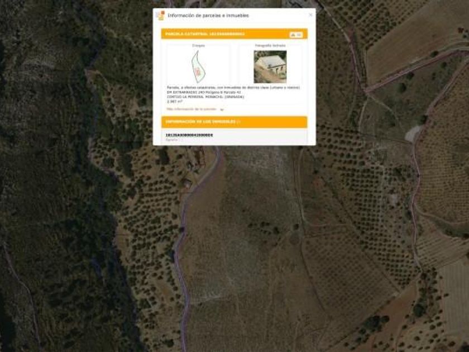Expand arrow beside Más información de la parcela
This screenshot has width=469, height=352.
[222, 110]
